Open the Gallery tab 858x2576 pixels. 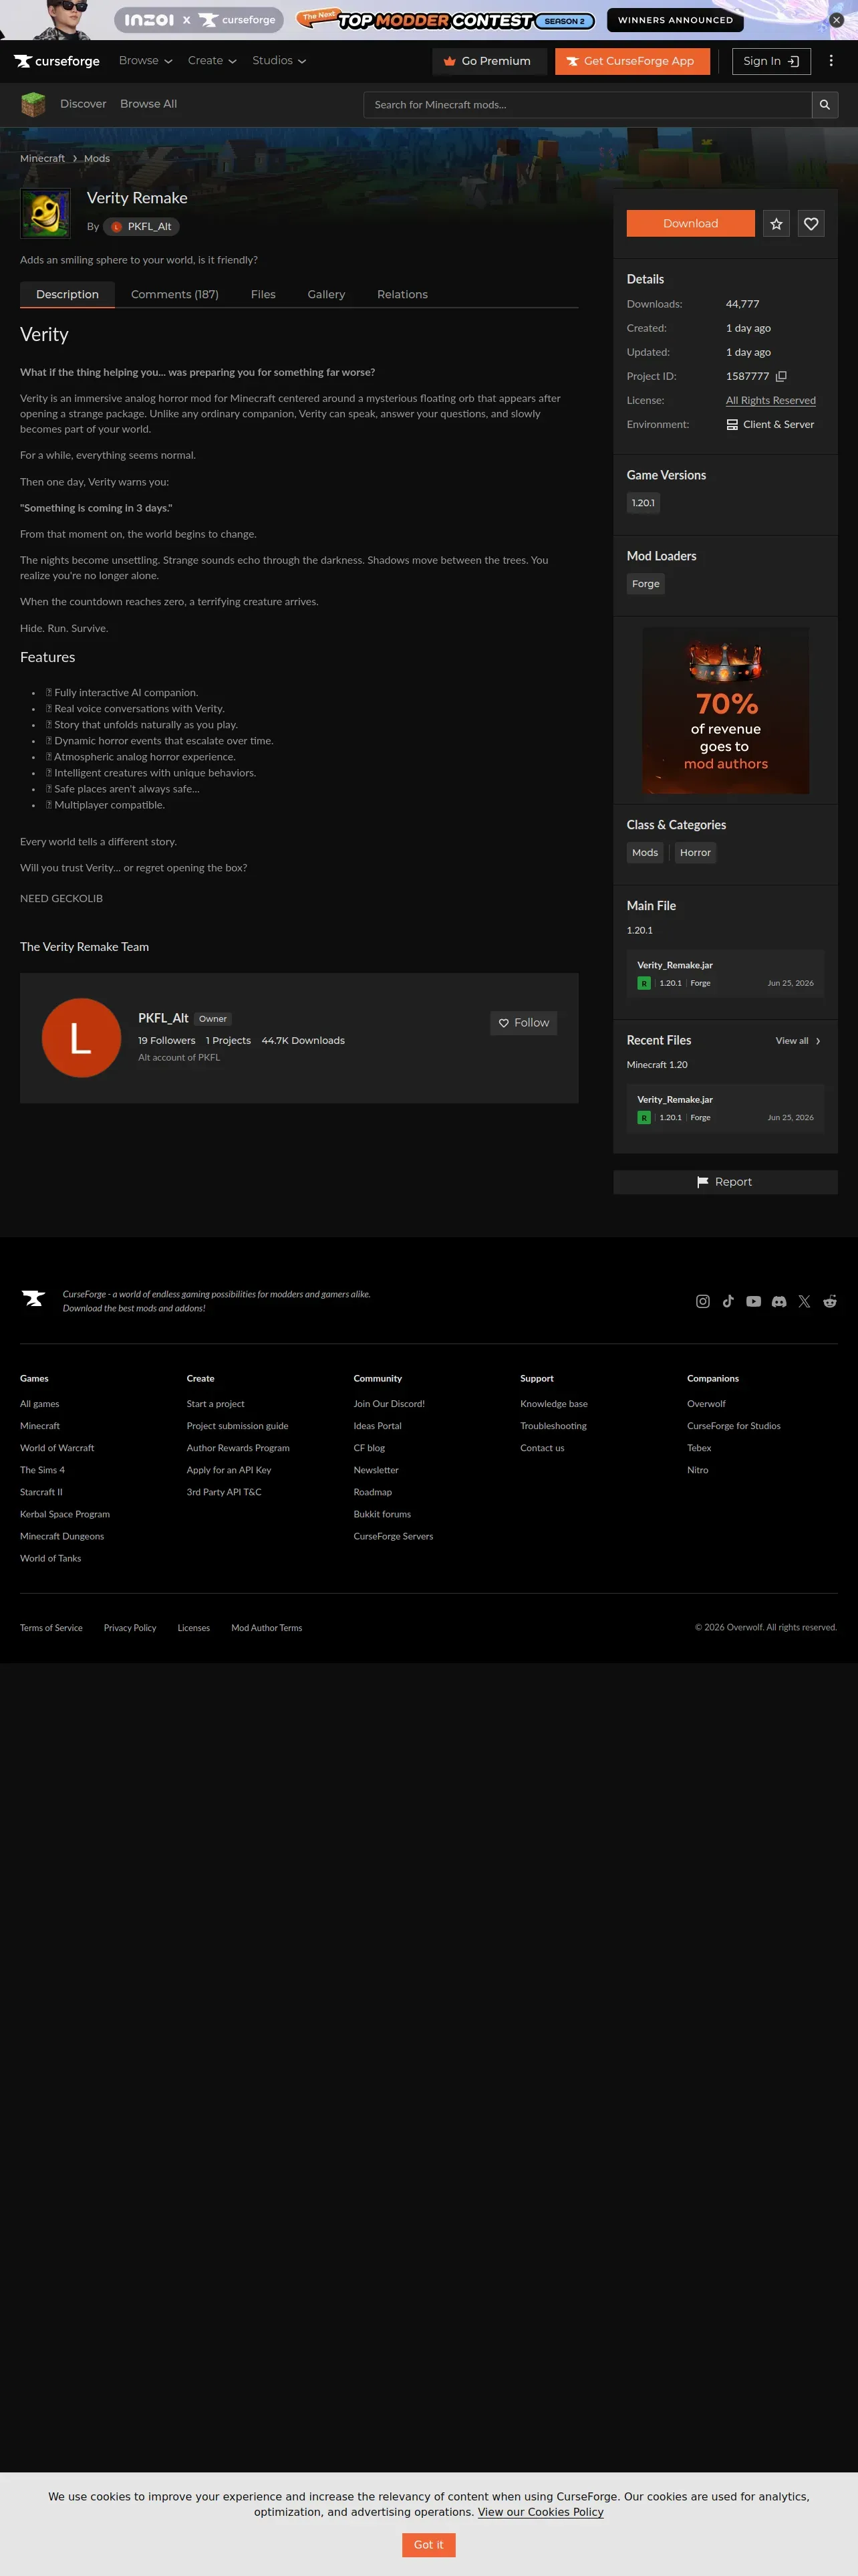pos(327,294)
